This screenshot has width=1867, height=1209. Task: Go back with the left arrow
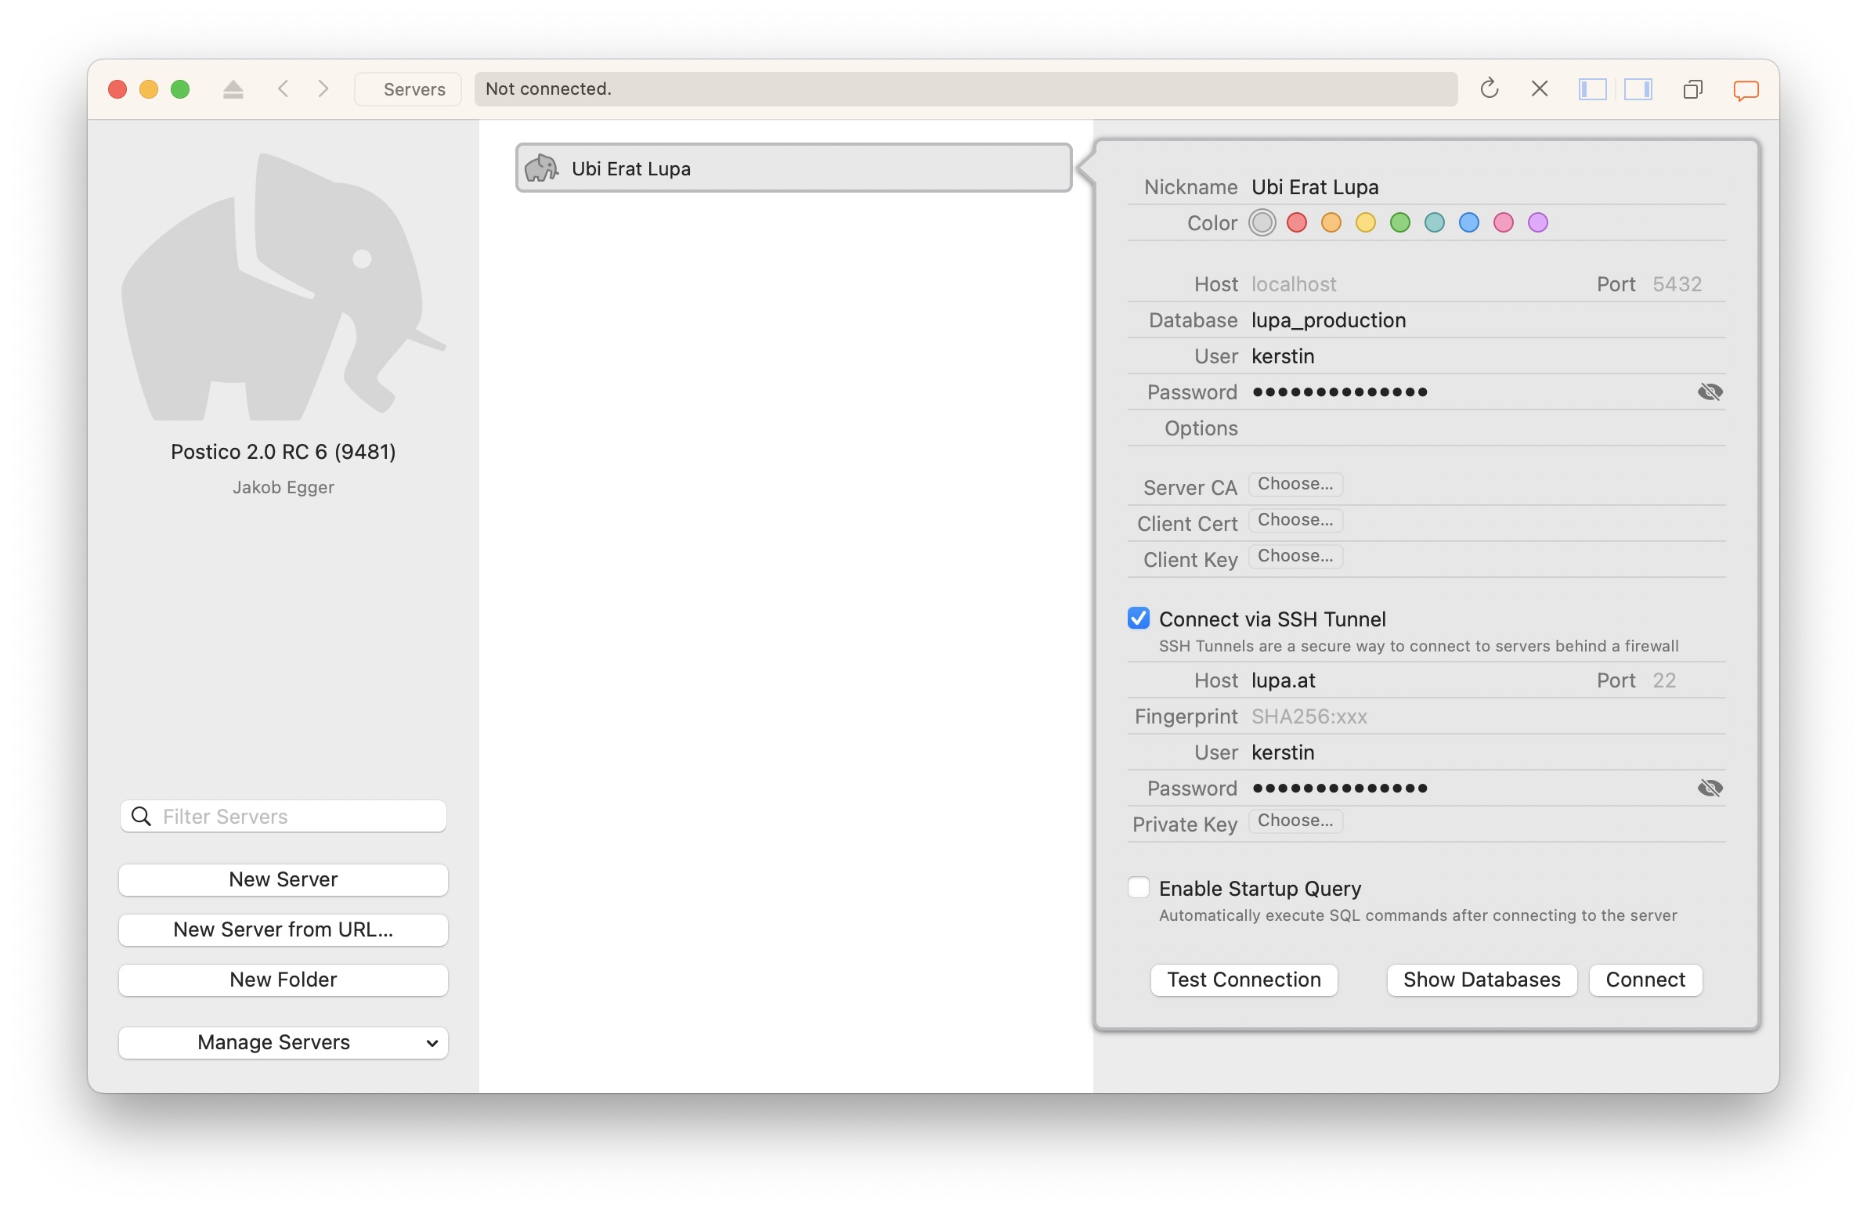pos(283,89)
